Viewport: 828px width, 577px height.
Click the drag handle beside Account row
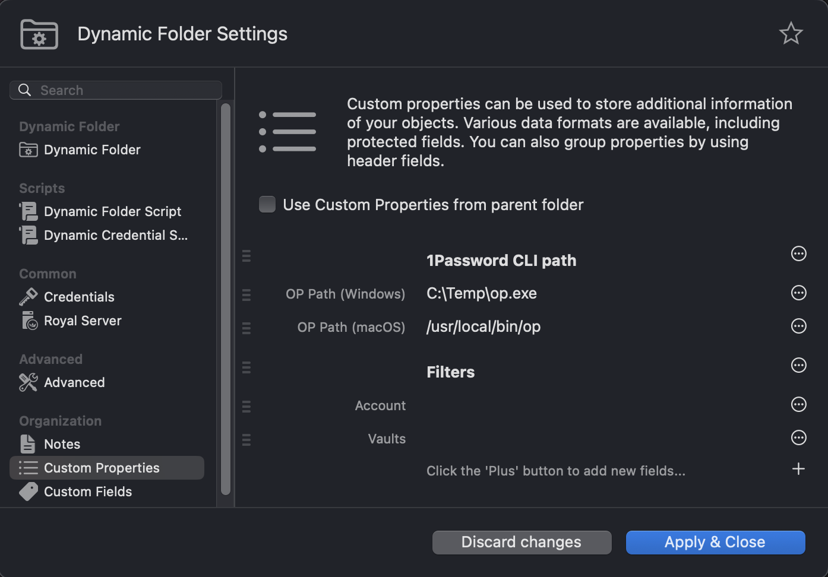point(246,407)
